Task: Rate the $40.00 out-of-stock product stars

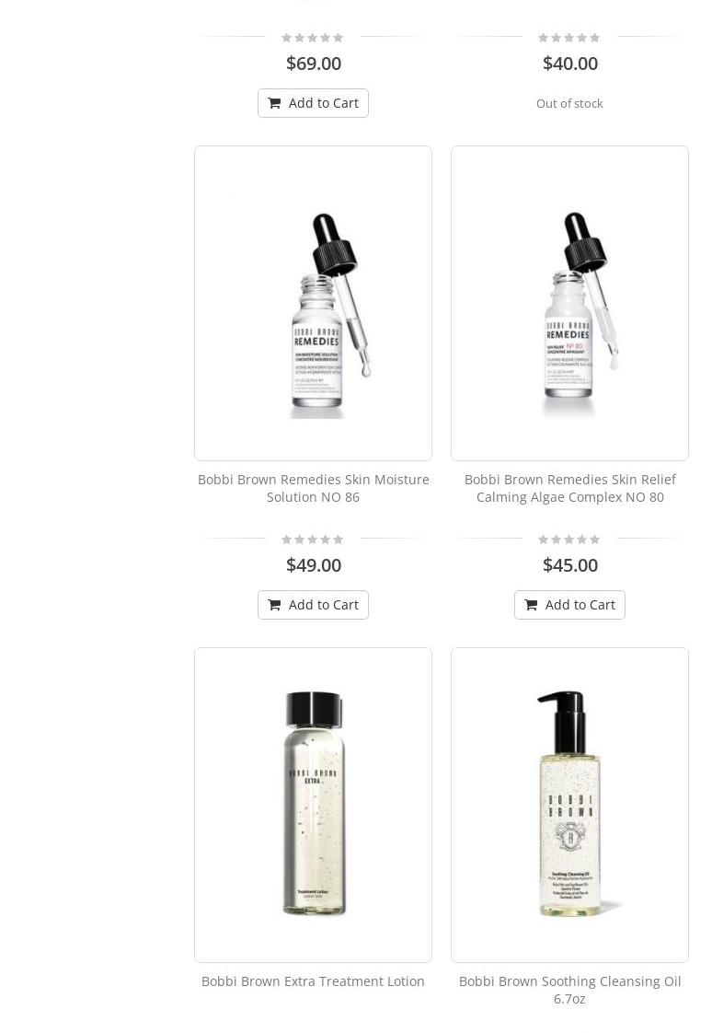Action: click(569, 38)
